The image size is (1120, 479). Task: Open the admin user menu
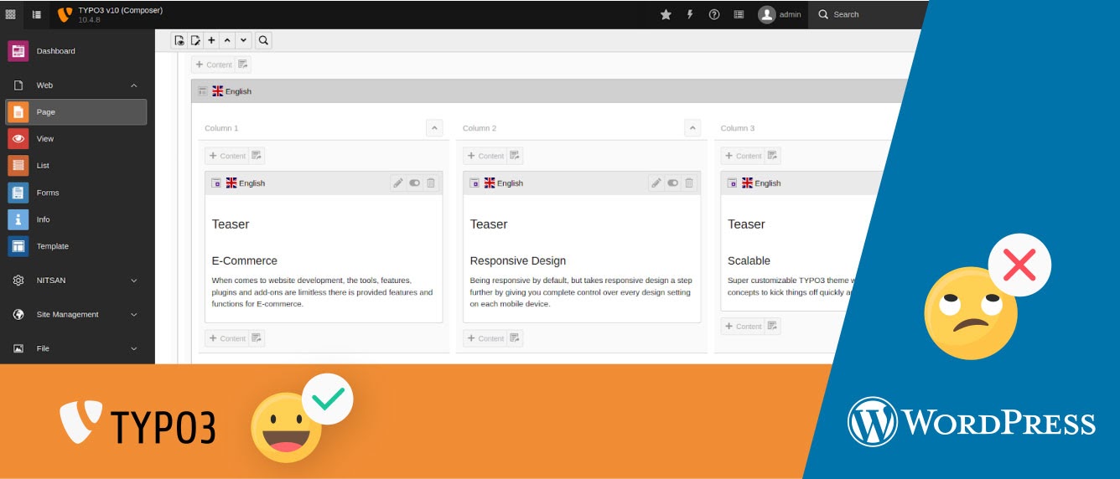[x=780, y=14]
